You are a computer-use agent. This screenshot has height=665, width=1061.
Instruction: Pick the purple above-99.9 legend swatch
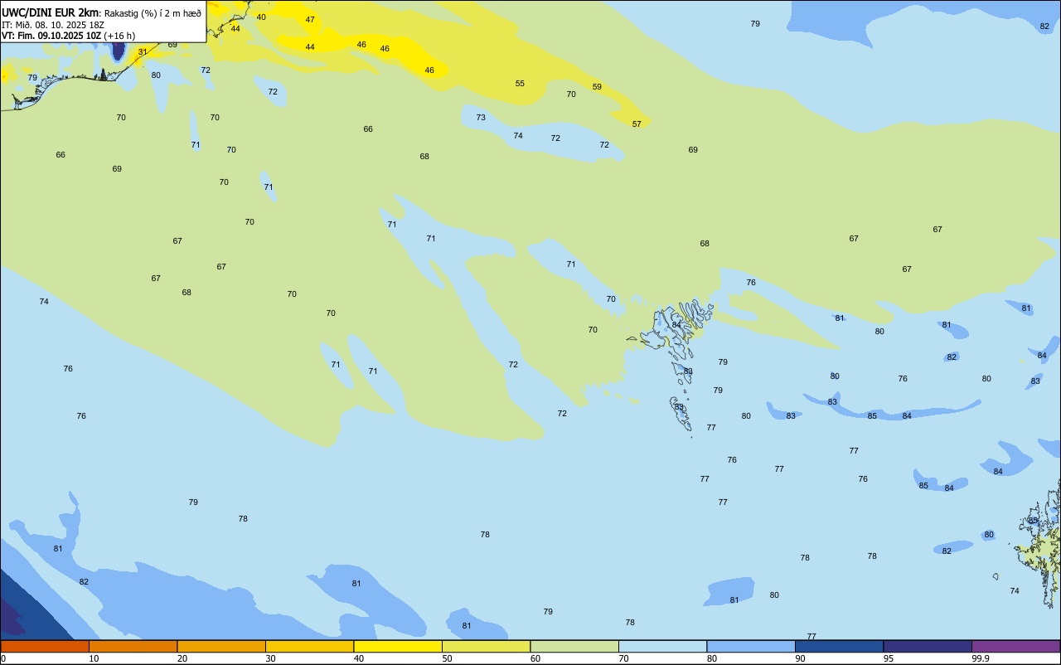point(1015,646)
